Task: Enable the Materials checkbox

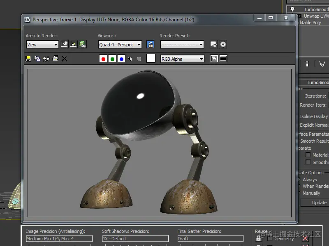Action: pos(308,155)
